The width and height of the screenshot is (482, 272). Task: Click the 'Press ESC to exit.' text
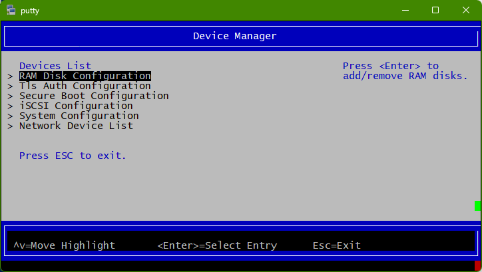tap(73, 156)
